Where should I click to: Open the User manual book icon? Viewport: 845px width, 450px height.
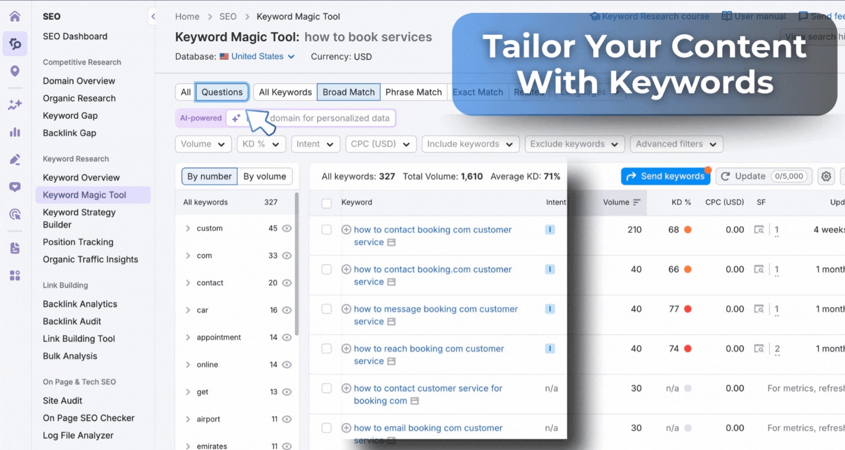727,16
